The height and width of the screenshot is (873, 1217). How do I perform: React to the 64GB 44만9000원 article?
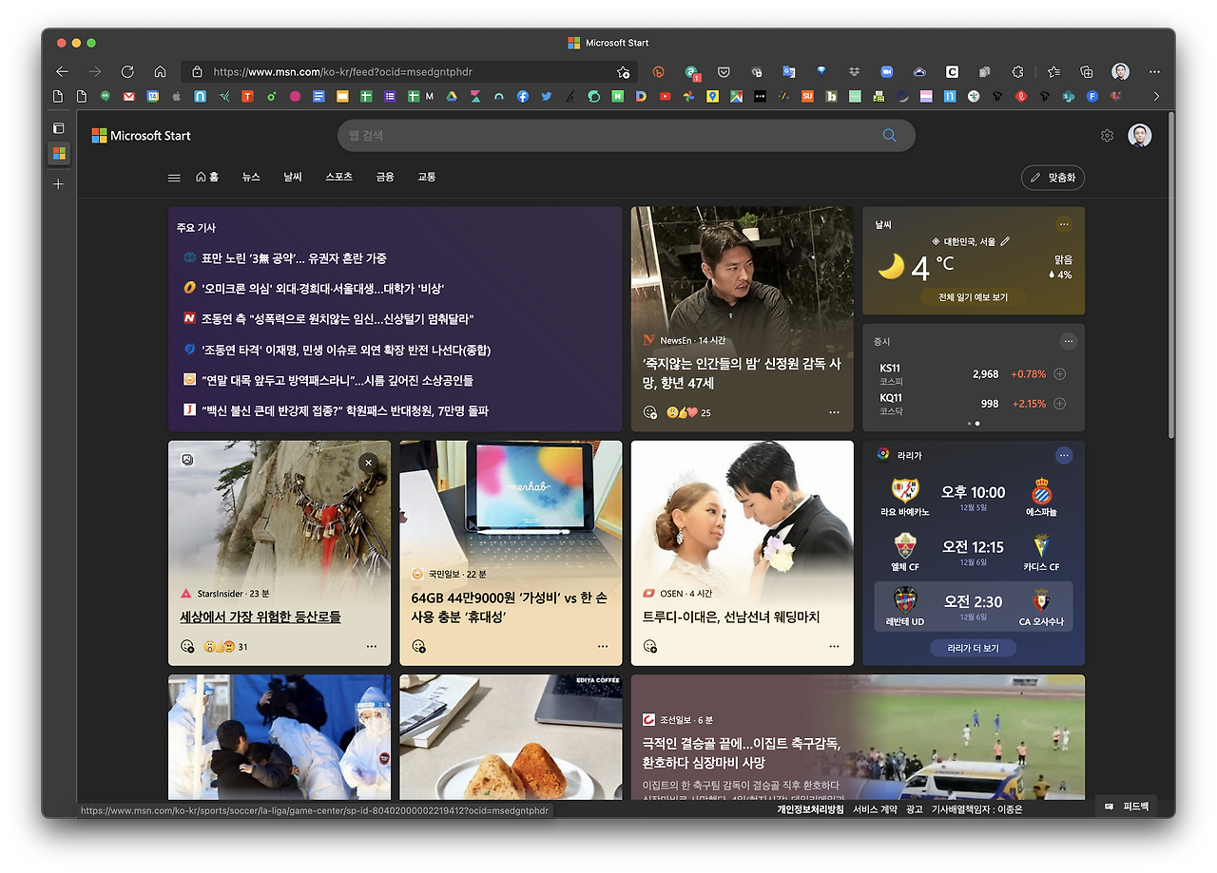pyautogui.click(x=418, y=646)
